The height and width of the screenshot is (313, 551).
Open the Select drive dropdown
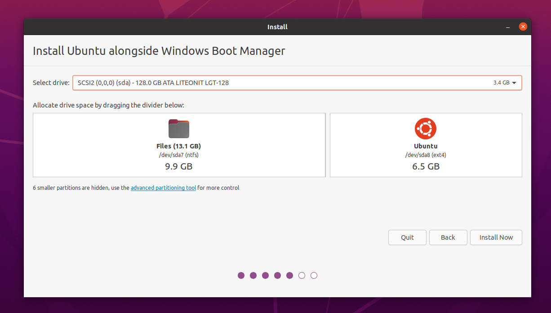pyautogui.click(x=297, y=83)
